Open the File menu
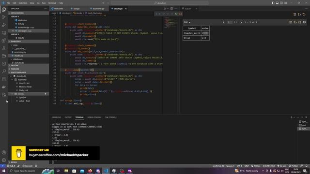 8,3
